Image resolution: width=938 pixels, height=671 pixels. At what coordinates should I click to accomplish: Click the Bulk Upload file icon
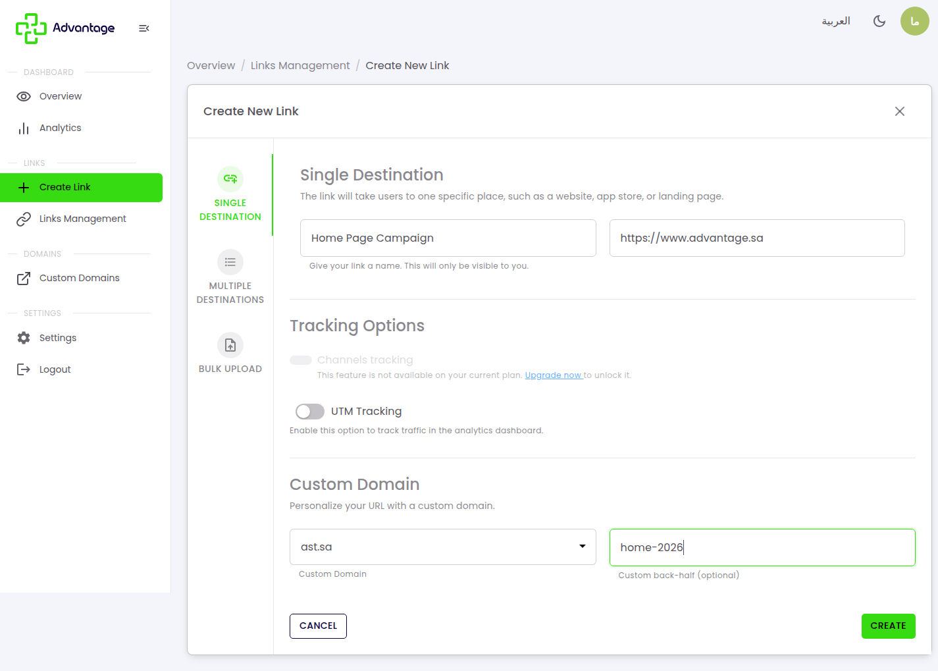pyautogui.click(x=230, y=345)
